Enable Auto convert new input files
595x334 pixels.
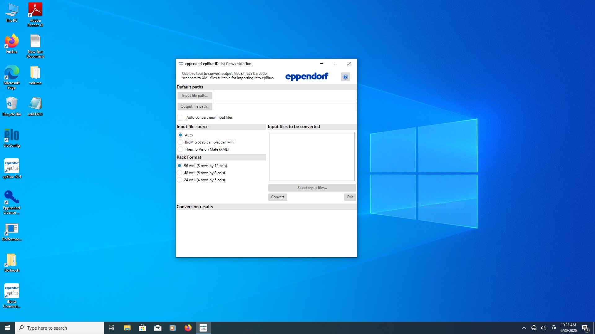click(180, 118)
